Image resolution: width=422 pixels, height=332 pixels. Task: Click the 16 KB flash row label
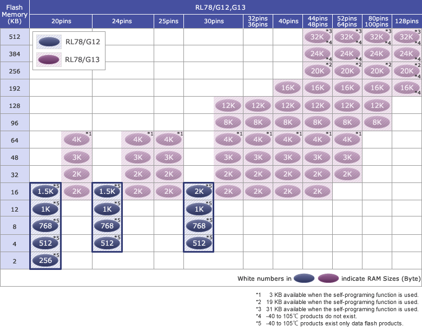tap(15, 192)
